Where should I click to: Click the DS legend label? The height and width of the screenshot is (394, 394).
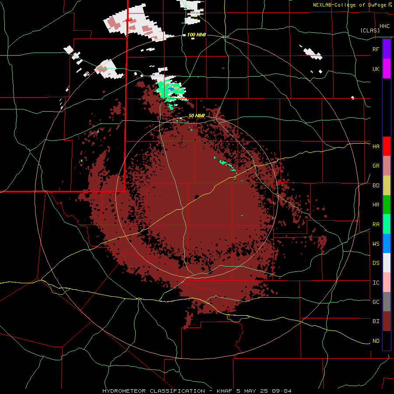coord(376,263)
